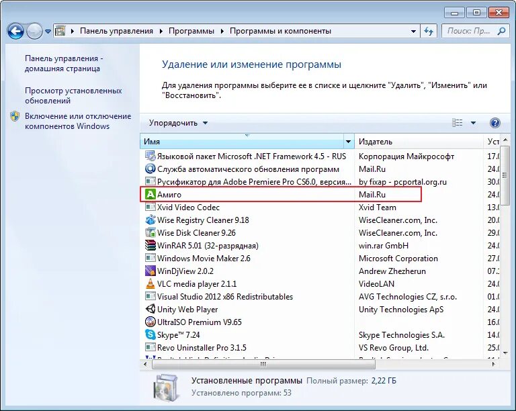Screen dimensions: 516x411
Task: Click Программы и компоненты breadcrumb
Action: click(x=280, y=31)
